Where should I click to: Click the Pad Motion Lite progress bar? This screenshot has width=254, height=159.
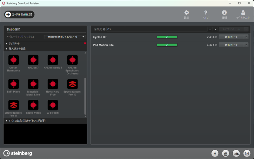pos(167,45)
